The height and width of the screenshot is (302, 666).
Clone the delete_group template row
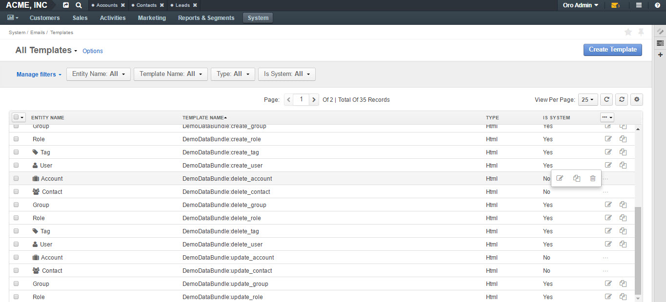tap(623, 205)
